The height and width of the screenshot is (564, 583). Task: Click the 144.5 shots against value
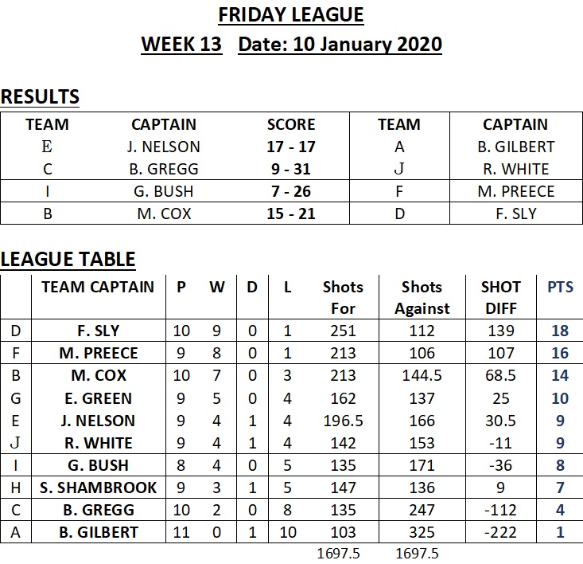[422, 375]
